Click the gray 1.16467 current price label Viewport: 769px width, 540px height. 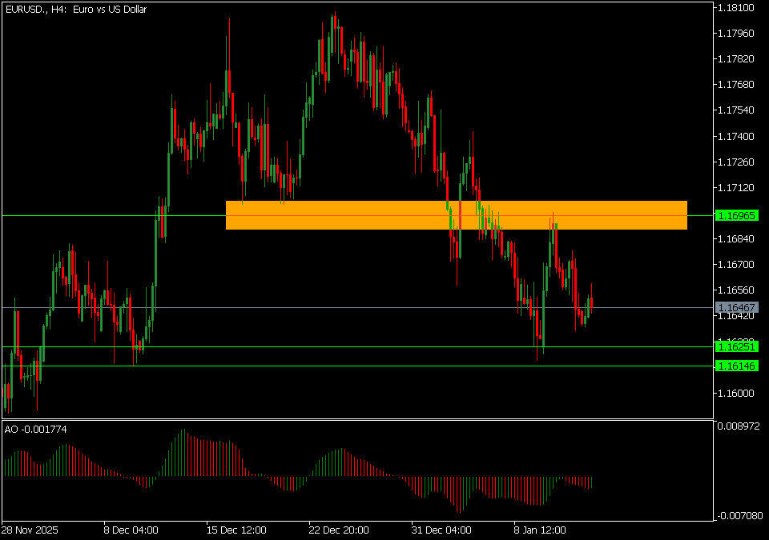(x=735, y=307)
